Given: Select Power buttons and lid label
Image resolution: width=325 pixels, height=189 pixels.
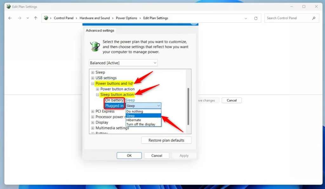Looking at the screenshot, I should click(114, 83).
